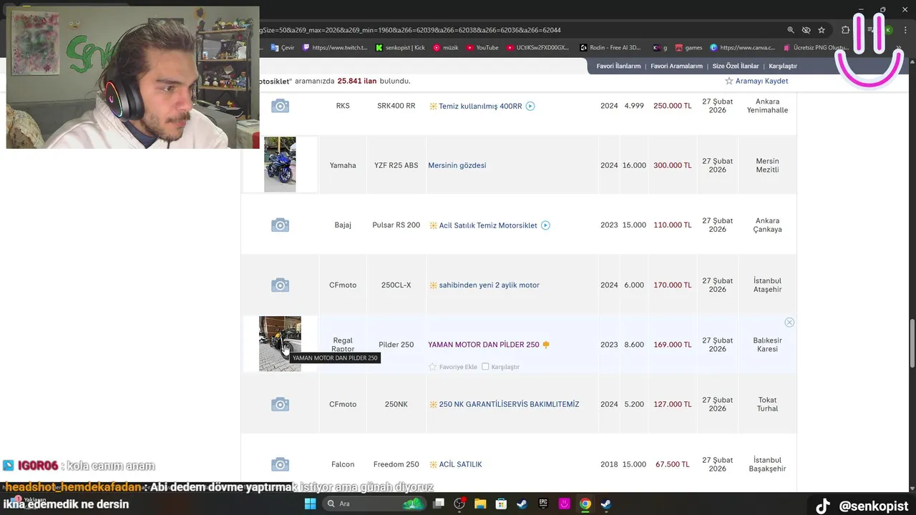Open the listing 250 NK GARANTİLİSERVİS BAKIMLITEMİZ
This screenshot has width=916, height=515.
509,404
